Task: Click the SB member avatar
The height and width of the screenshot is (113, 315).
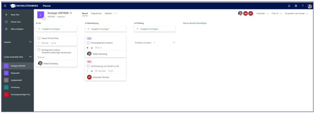Action: [x=245, y=14]
